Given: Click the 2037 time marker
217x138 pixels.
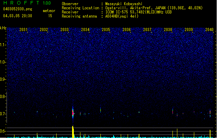Looking at the screenshot, I should pos(147,30).
